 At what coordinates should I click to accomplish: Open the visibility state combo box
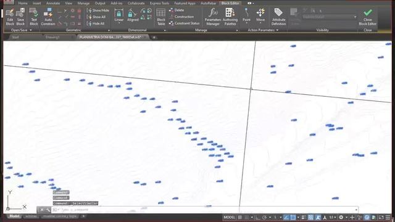pos(330,17)
